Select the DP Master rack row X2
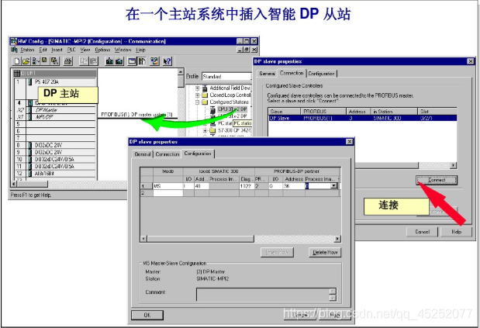The height and width of the screenshot is (328, 480). [55, 110]
